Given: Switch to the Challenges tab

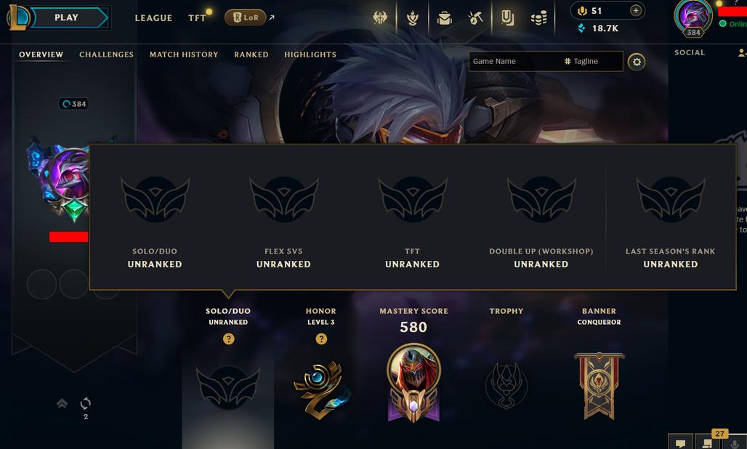Looking at the screenshot, I should pyautogui.click(x=106, y=54).
